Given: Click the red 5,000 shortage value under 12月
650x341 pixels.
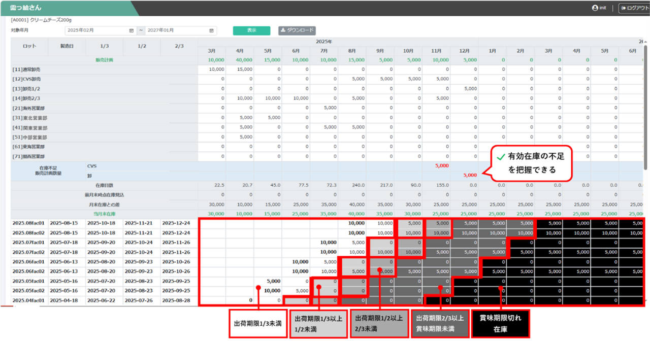Looking at the screenshot, I should [469, 175].
